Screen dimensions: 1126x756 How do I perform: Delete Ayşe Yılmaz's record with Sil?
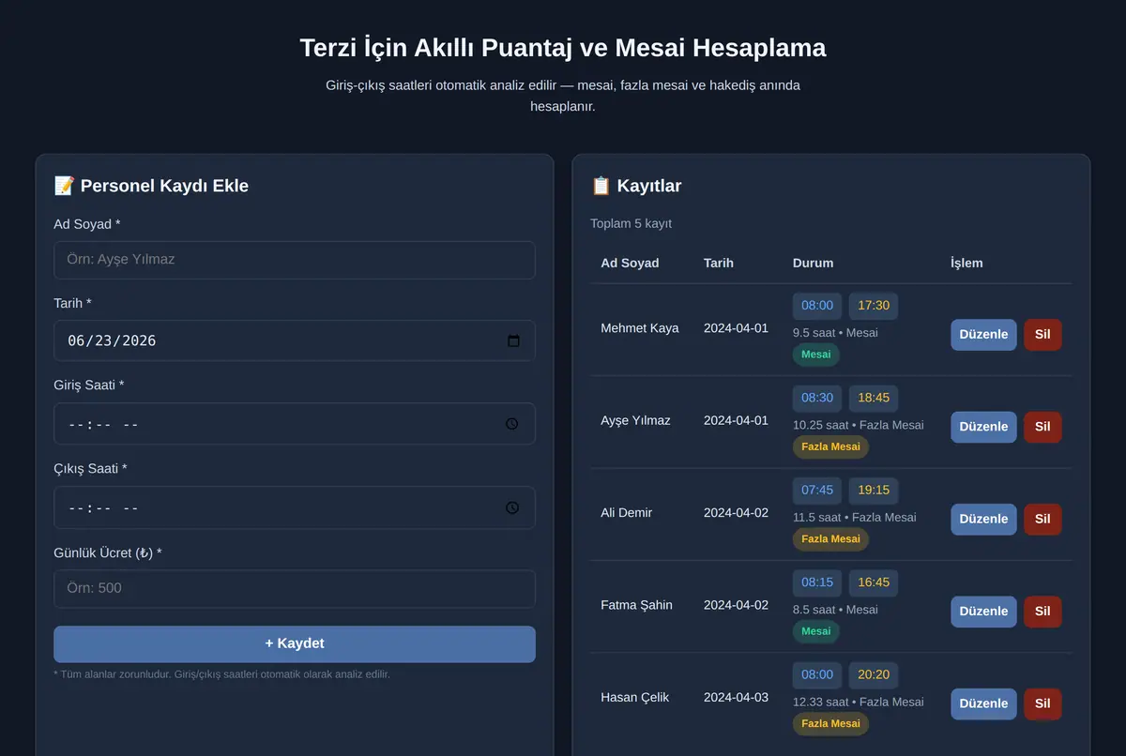1042,427
